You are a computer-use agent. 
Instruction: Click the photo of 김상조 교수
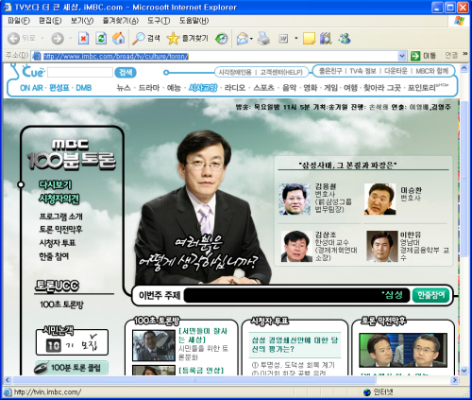[296, 246]
